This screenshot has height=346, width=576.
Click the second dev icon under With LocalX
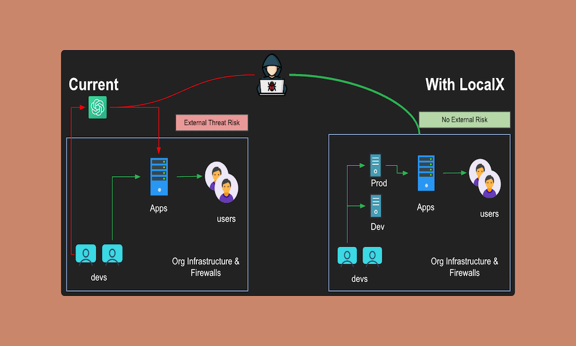372,257
